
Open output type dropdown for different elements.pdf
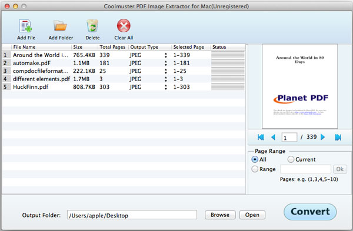[166, 79]
